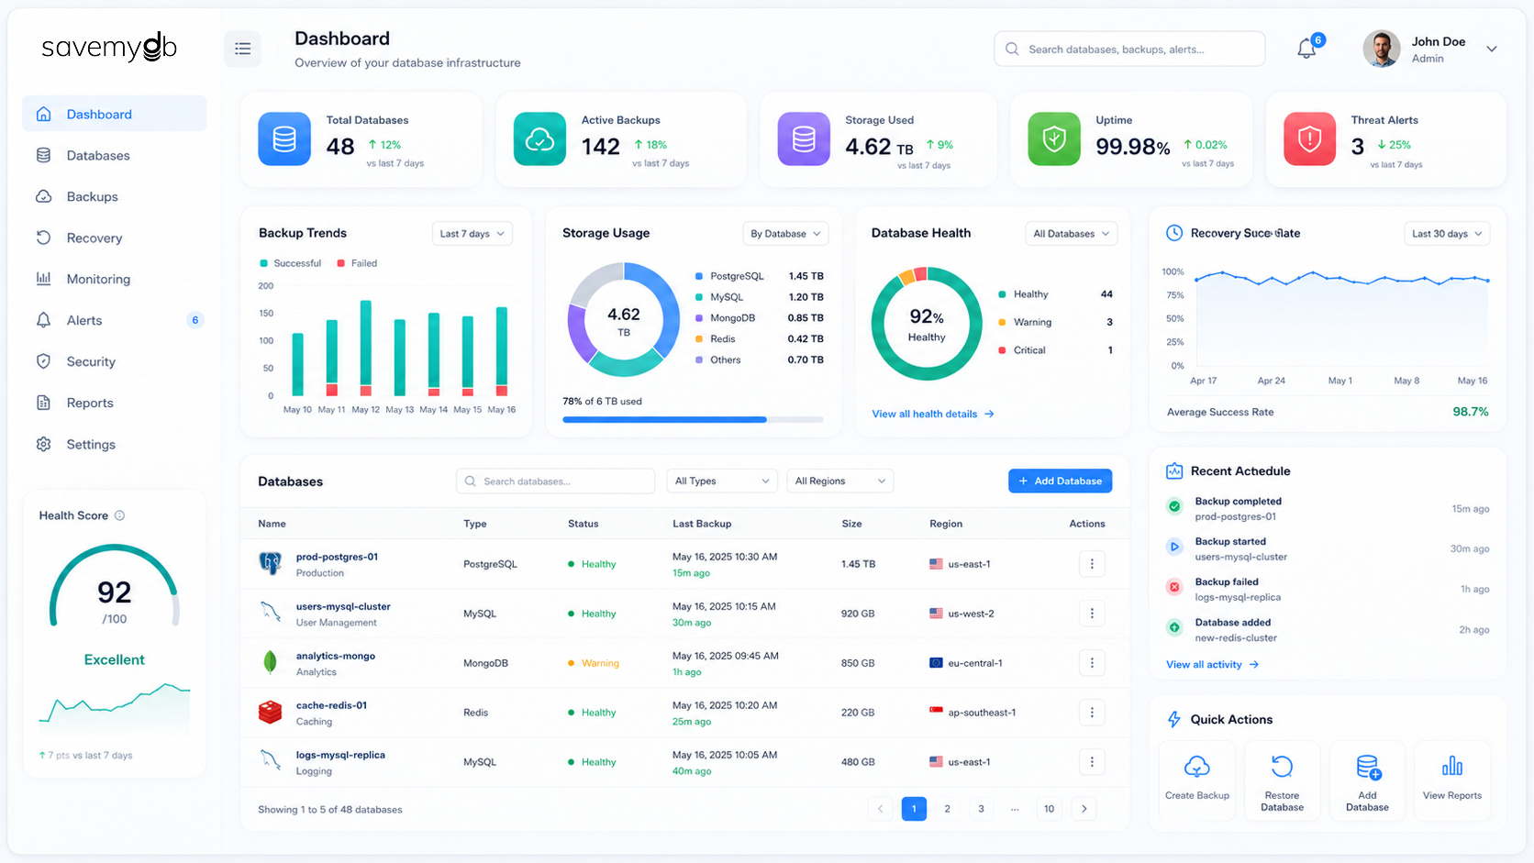Image resolution: width=1534 pixels, height=863 pixels.
Task: Open the Database Health All Databases dropdown
Action: coord(1071,234)
